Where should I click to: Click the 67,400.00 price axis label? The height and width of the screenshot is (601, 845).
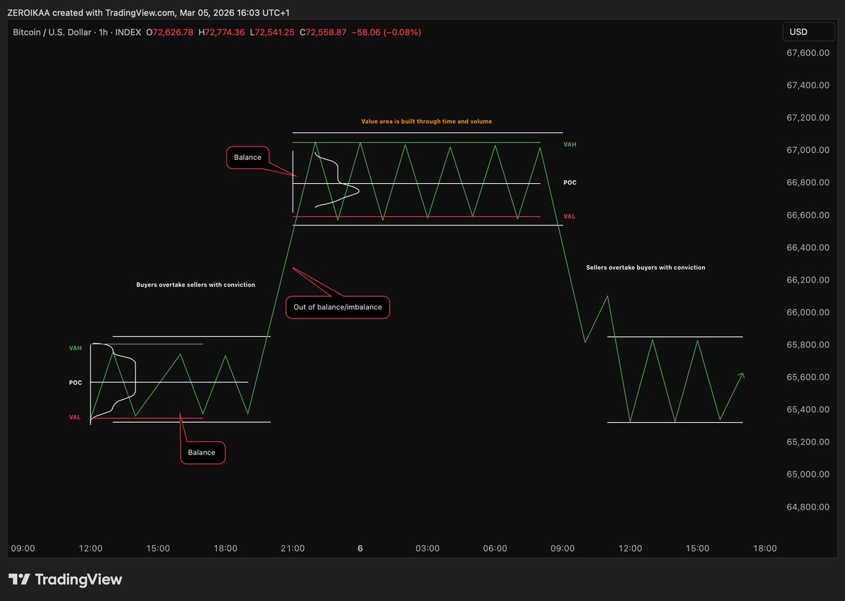pos(808,85)
